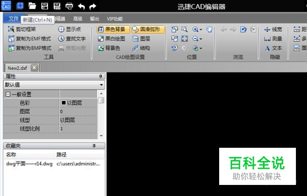Toggle the 圆滑弧形 smooth arcs option
The height and width of the screenshot is (196, 307).
click(x=148, y=30)
